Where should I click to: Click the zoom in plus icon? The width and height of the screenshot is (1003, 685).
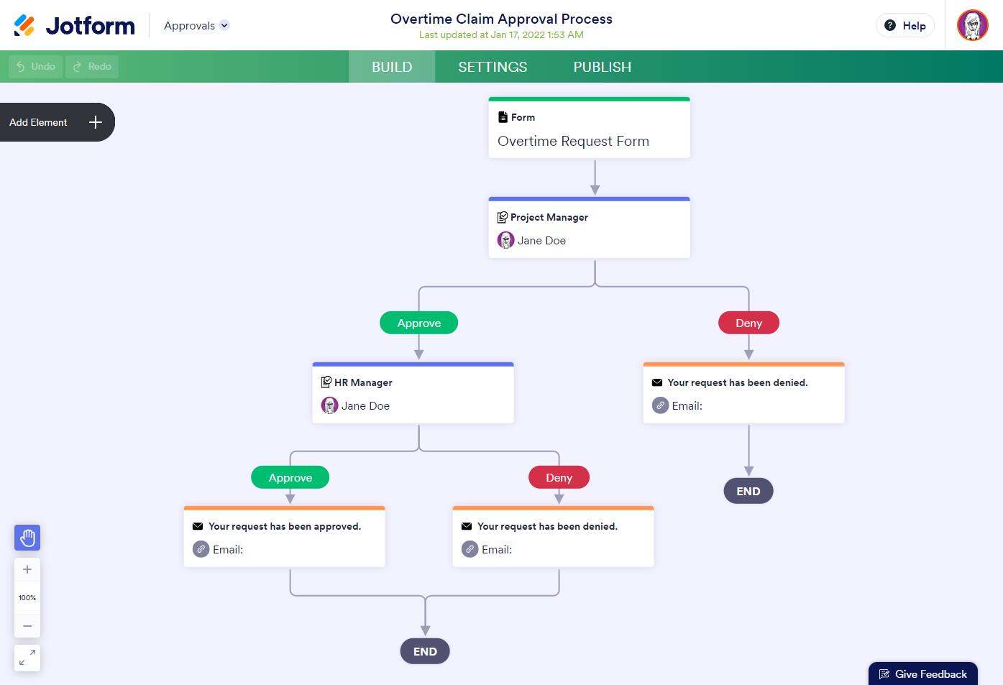27,569
